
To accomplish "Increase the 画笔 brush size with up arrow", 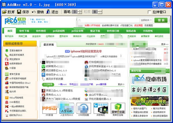I will pos(80,11).
